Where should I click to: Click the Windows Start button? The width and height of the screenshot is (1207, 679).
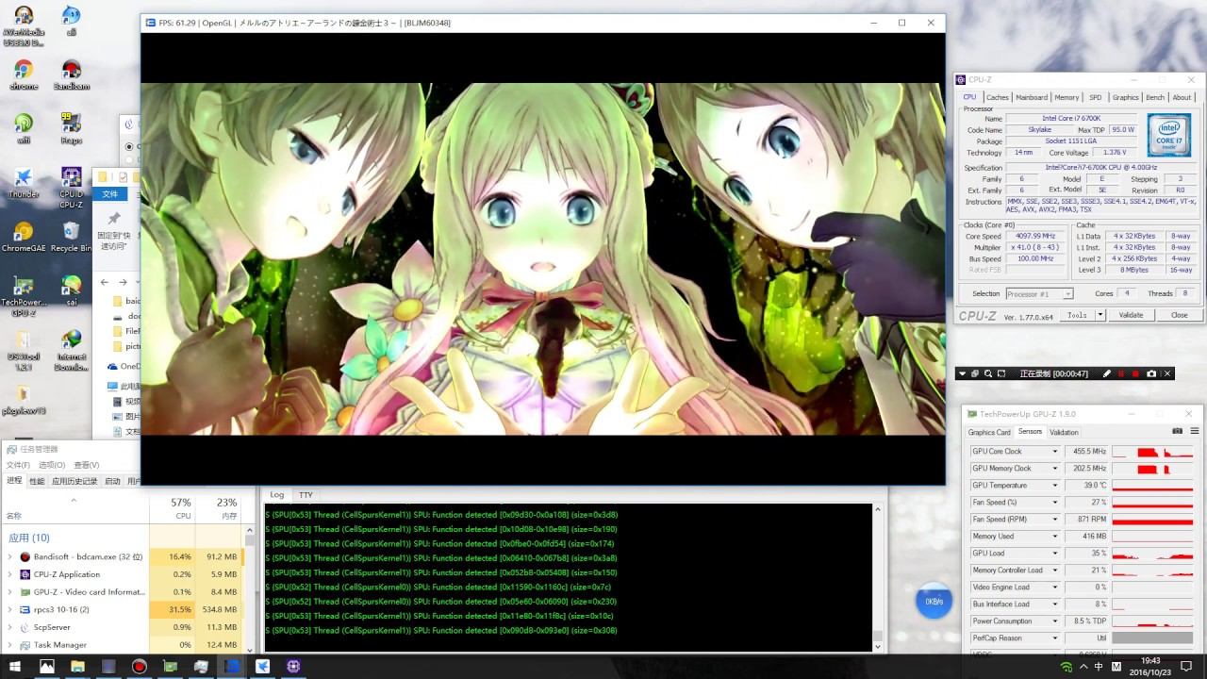click(15, 666)
